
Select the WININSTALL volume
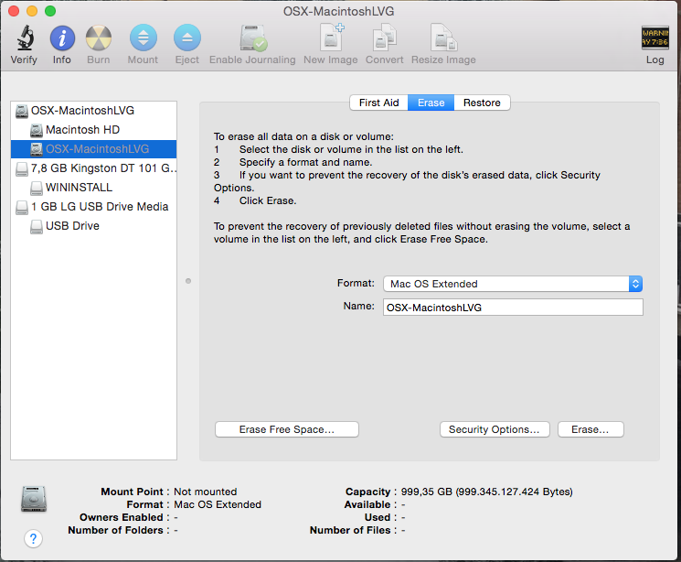click(79, 188)
